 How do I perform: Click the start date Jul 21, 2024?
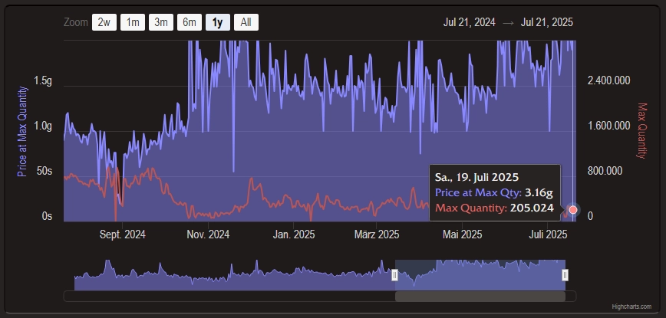click(x=470, y=22)
